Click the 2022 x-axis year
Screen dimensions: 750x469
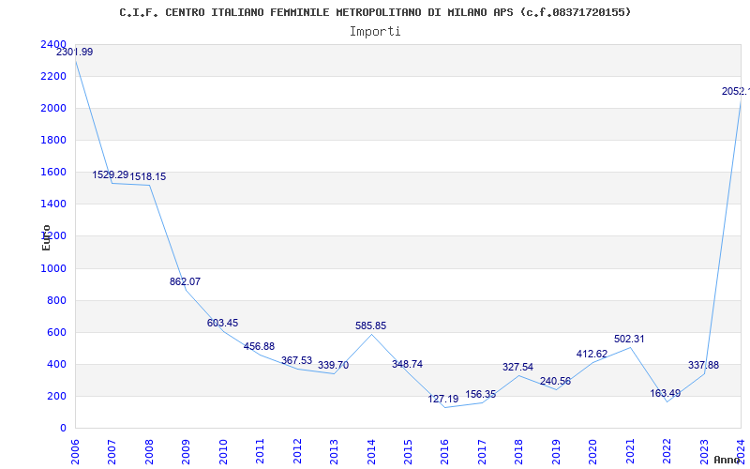[x=667, y=452]
